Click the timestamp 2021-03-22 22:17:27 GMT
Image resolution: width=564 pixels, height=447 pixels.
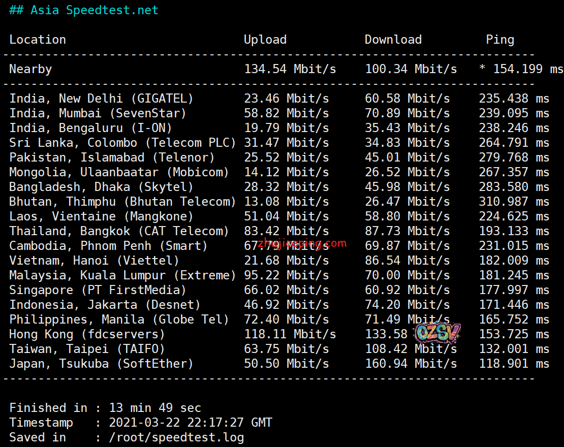[191, 423]
